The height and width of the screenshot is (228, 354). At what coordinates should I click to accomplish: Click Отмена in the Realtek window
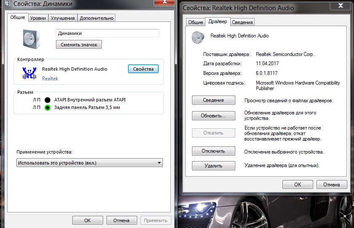(331, 185)
